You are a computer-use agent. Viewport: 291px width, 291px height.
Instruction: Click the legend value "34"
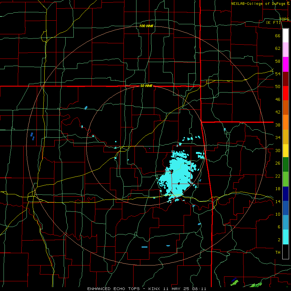[278, 138]
